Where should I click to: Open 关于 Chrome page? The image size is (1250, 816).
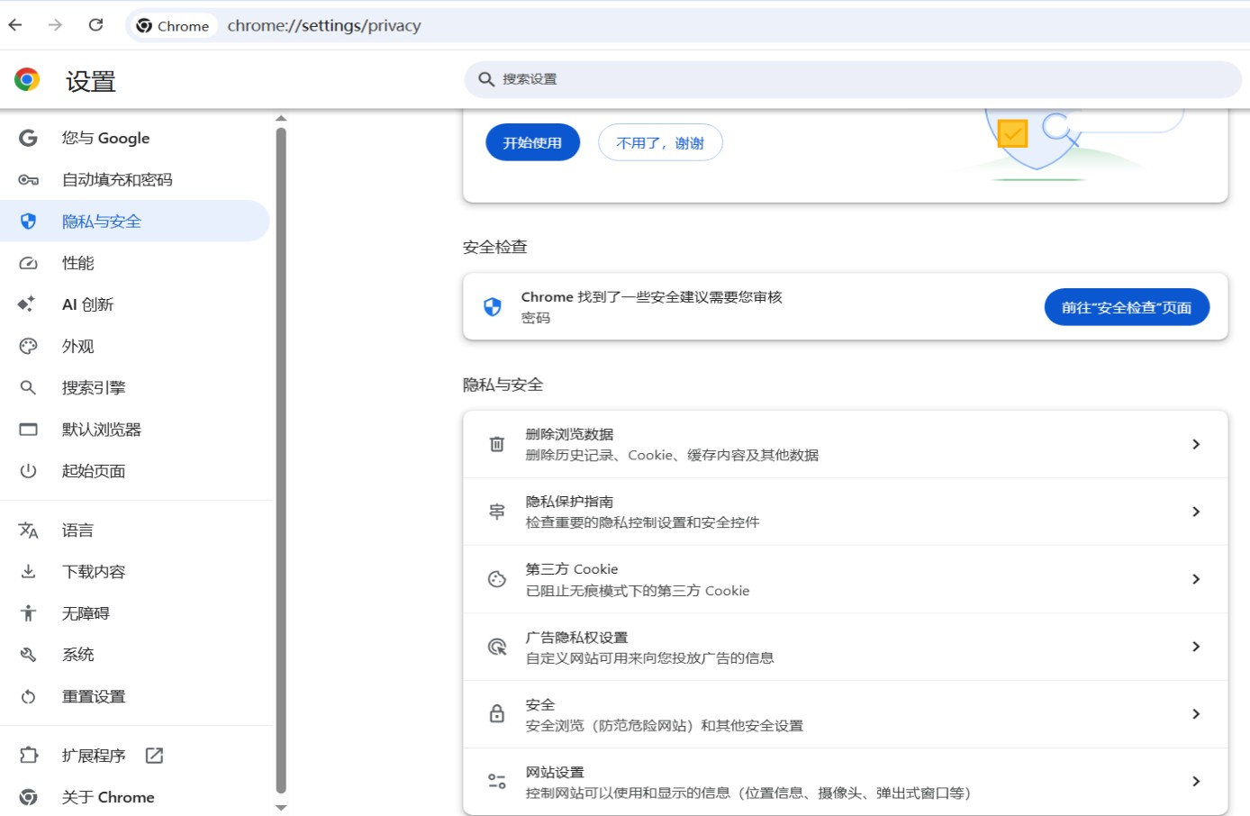135,797
